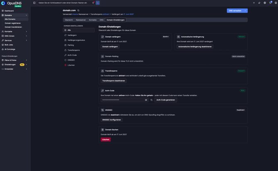Click the sparkle icon in top bar
Viewport: 278px width, 171px height.
click(254, 3)
